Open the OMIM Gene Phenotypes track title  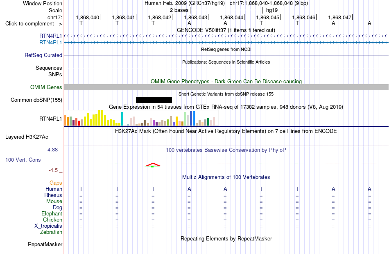click(226, 81)
